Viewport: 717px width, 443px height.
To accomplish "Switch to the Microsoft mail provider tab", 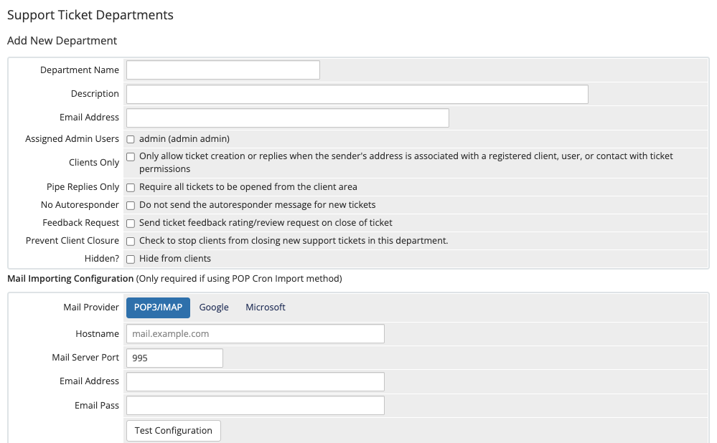I will coord(266,308).
